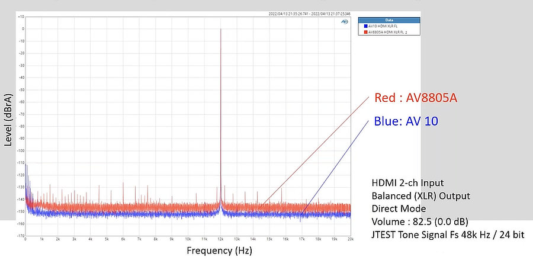
Task: Click the 'Balanced (XLR) Output' text
Action: click(421, 196)
